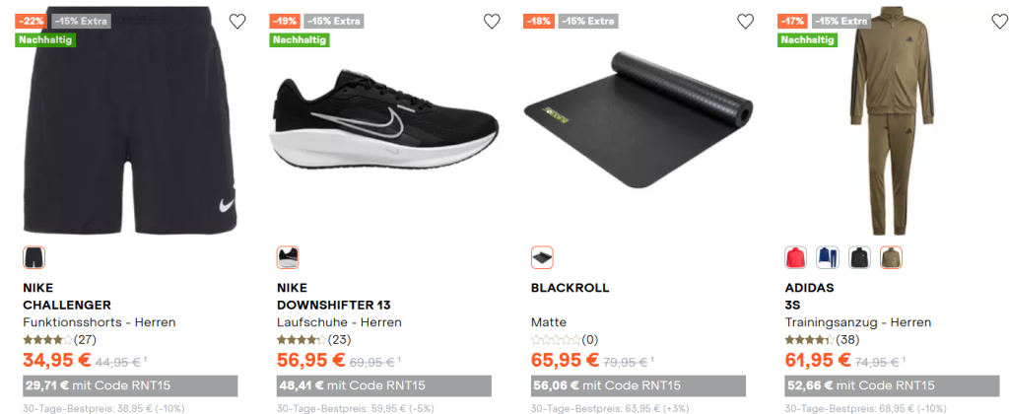Open Nike Challenger product title link

pyautogui.click(x=66, y=297)
